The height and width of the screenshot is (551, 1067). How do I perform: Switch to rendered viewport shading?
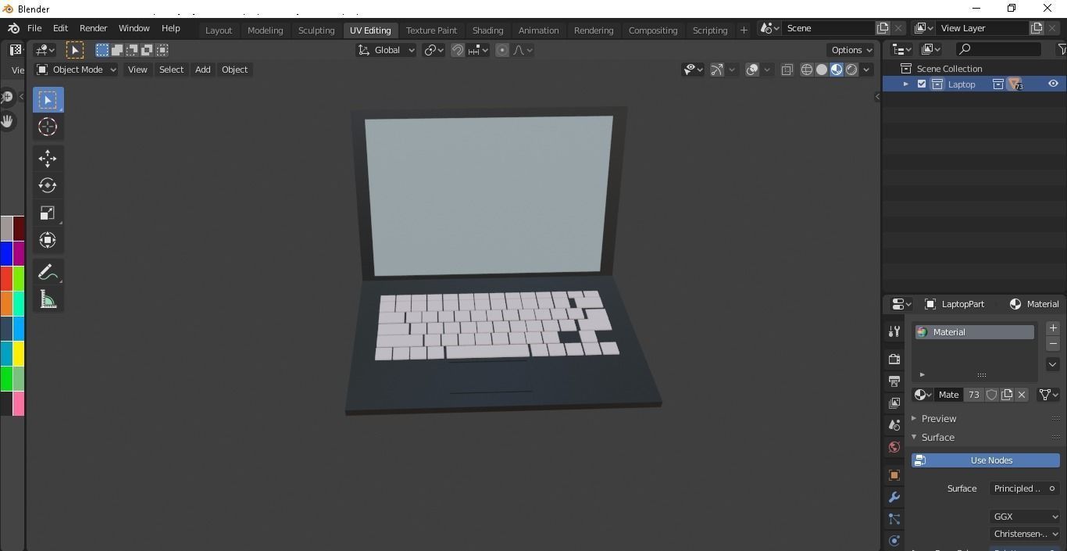[x=851, y=70]
